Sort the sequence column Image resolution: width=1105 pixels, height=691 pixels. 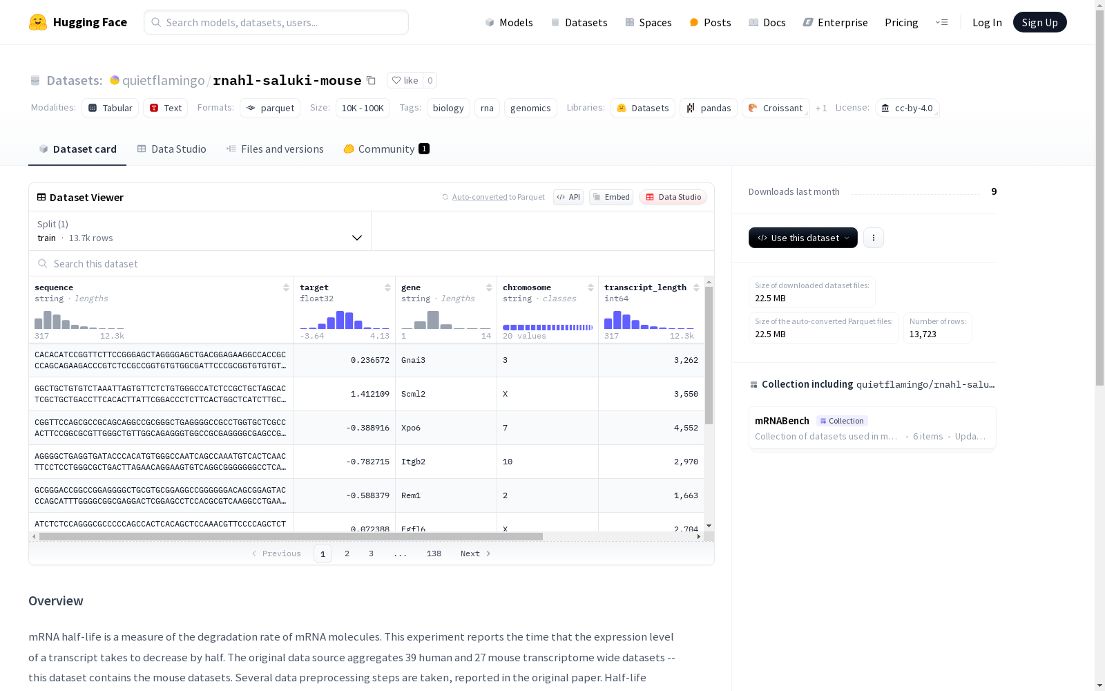coord(286,287)
